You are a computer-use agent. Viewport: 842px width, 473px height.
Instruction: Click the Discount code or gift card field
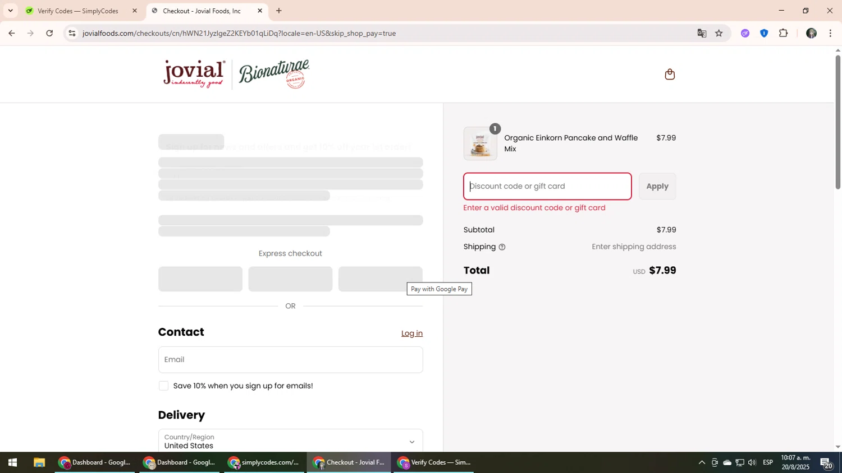547,187
